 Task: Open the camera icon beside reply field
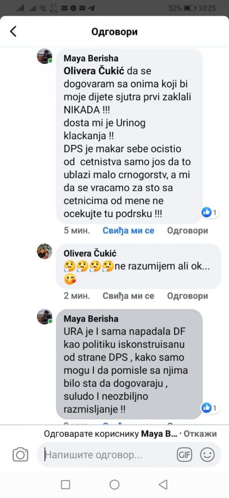click(20, 454)
